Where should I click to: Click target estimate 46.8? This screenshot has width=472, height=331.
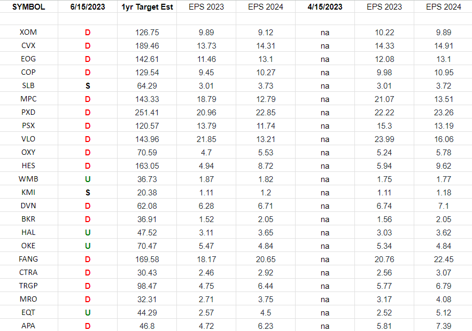[x=147, y=326]
